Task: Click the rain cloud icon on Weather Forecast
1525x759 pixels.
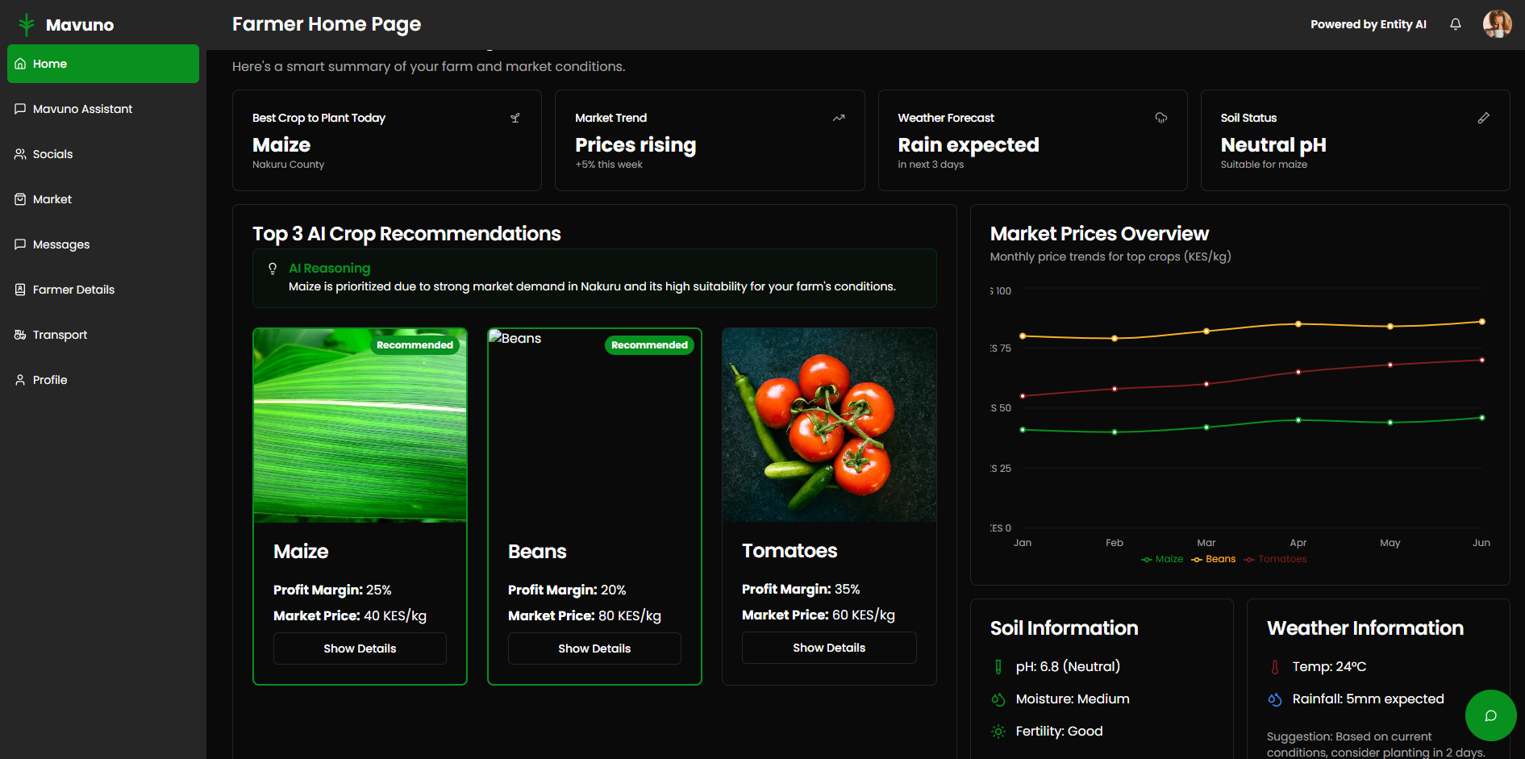Action: click(x=1160, y=118)
